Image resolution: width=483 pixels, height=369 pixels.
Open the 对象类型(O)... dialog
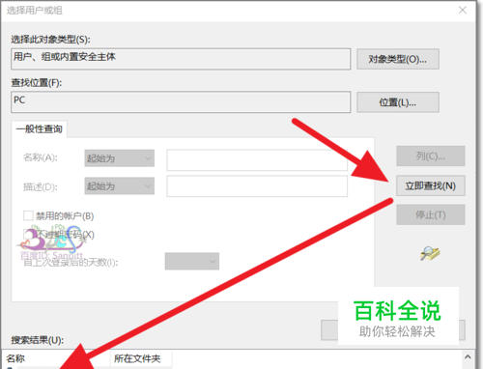(x=398, y=59)
